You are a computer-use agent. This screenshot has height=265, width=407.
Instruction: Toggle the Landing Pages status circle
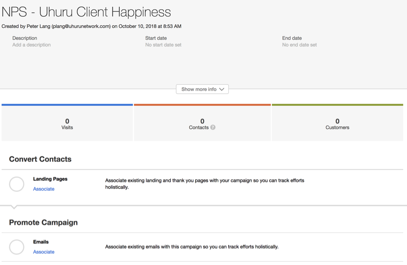coord(17,184)
